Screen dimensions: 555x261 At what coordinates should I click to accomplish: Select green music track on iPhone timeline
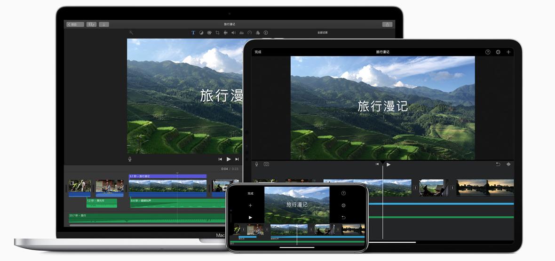pyautogui.click(x=297, y=242)
